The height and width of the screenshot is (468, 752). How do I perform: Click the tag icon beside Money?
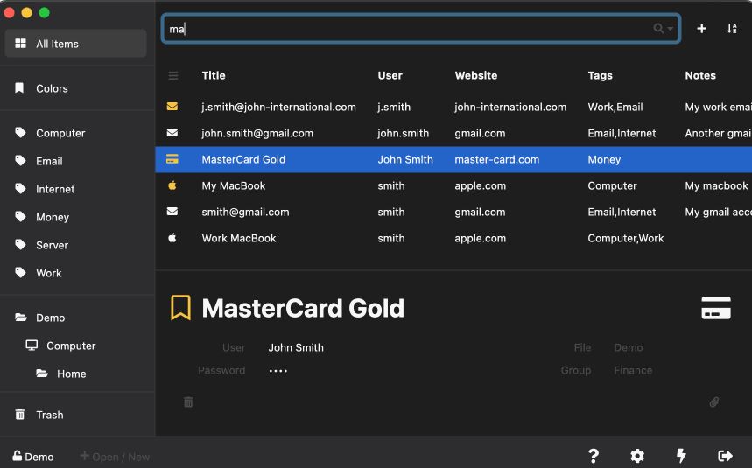20,217
